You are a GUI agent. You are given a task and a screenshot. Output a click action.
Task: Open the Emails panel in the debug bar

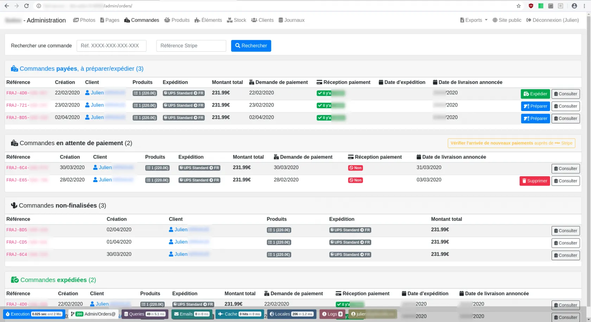click(192, 314)
